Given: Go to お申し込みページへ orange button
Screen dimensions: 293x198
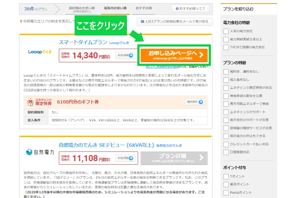Looking at the screenshot, I should pos(174,55).
